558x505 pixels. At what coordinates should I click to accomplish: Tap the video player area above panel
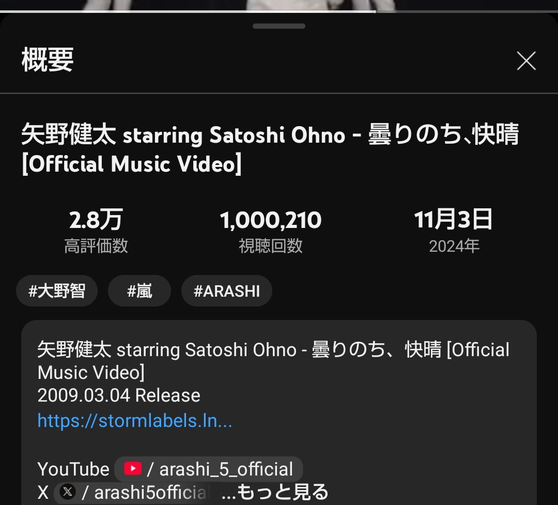pos(279,5)
